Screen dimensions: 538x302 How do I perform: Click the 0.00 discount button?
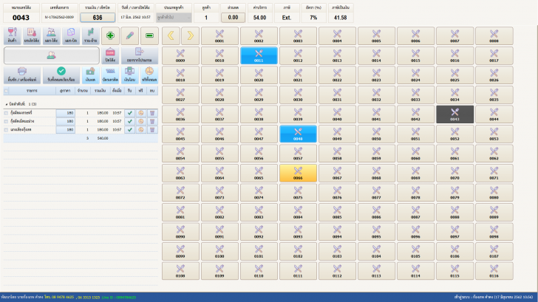[x=233, y=18]
